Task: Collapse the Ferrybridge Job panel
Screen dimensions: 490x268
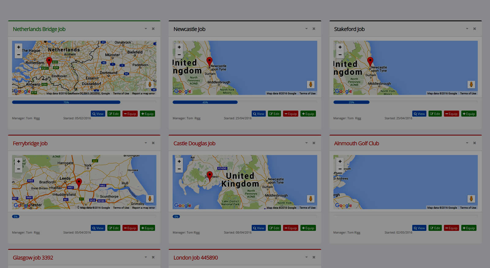Action: [146, 143]
